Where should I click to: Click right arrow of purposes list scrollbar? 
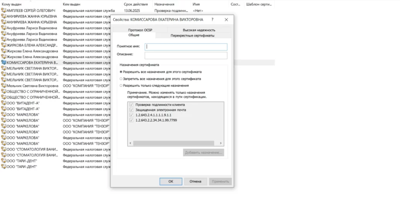pos(222,143)
